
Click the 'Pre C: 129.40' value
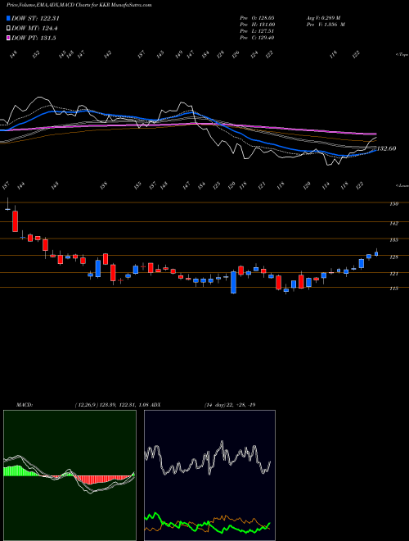coord(257,38)
